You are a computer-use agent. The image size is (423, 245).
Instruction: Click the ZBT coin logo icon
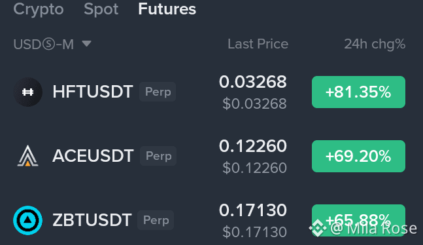[28, 220]
